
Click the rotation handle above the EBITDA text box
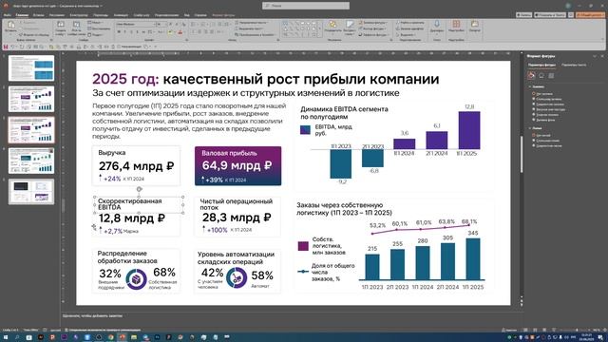point(139,189)
